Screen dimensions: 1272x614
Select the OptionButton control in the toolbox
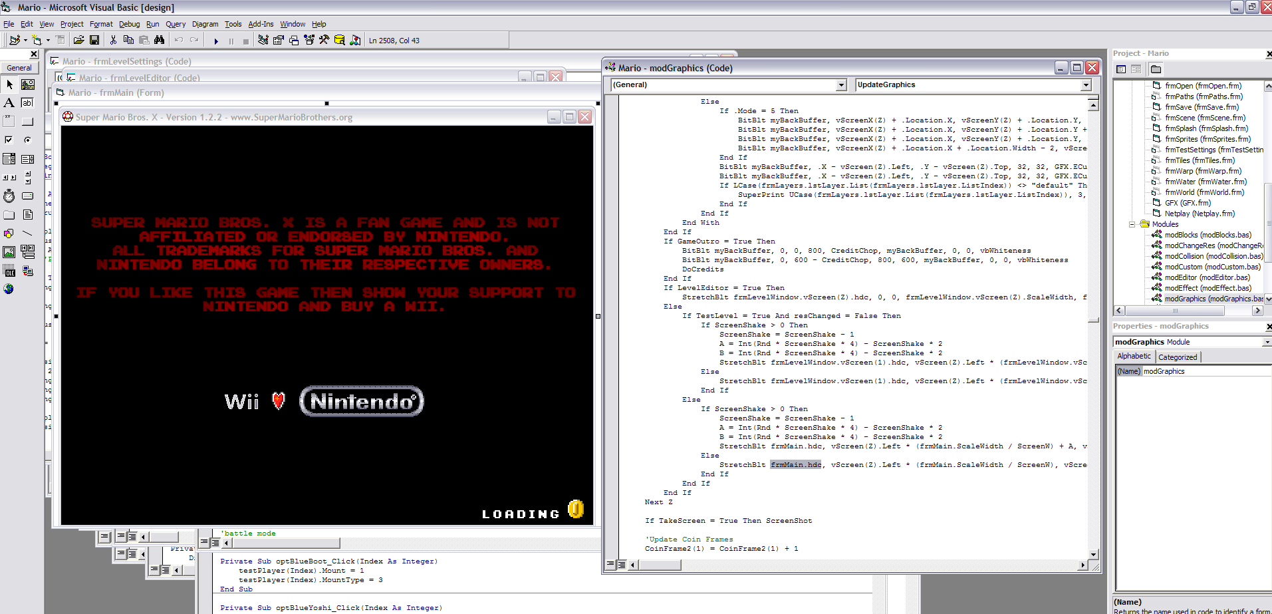28,140
